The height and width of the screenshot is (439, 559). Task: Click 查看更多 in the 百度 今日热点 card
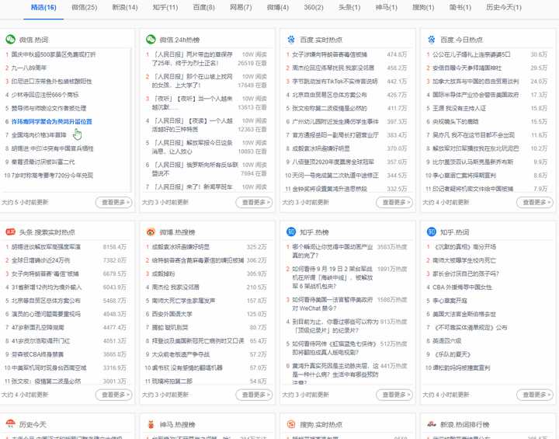(535, 202)
